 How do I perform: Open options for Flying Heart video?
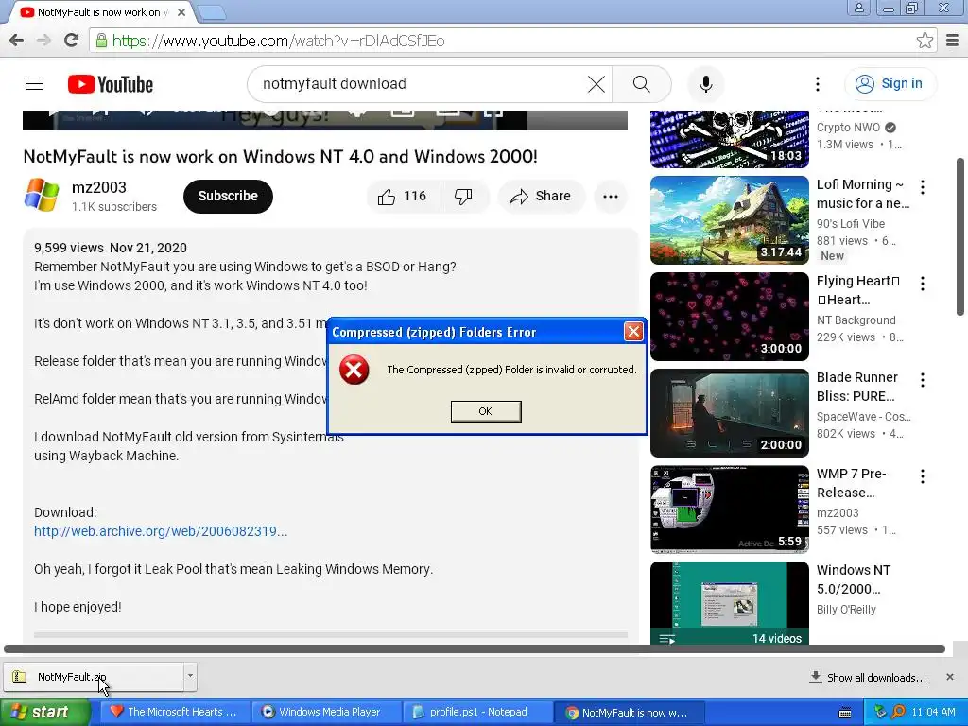(x=923, y=284)
